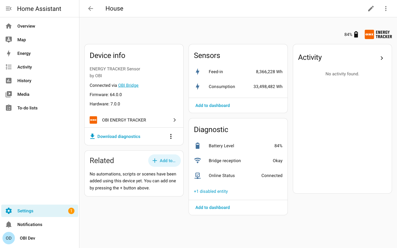This screenshot has width=397, height=248.
Task: Go back using the arrow icon
Action: (x=91, y=9)
